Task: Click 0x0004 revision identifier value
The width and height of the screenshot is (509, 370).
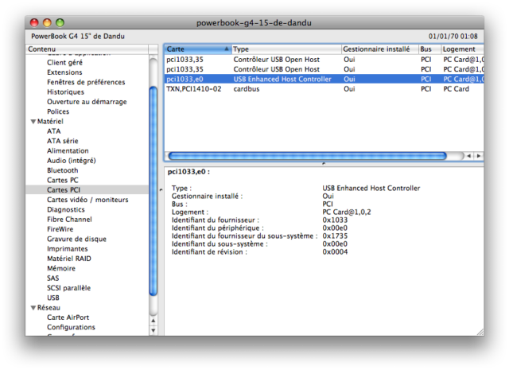Action: (x=335, y=251)
